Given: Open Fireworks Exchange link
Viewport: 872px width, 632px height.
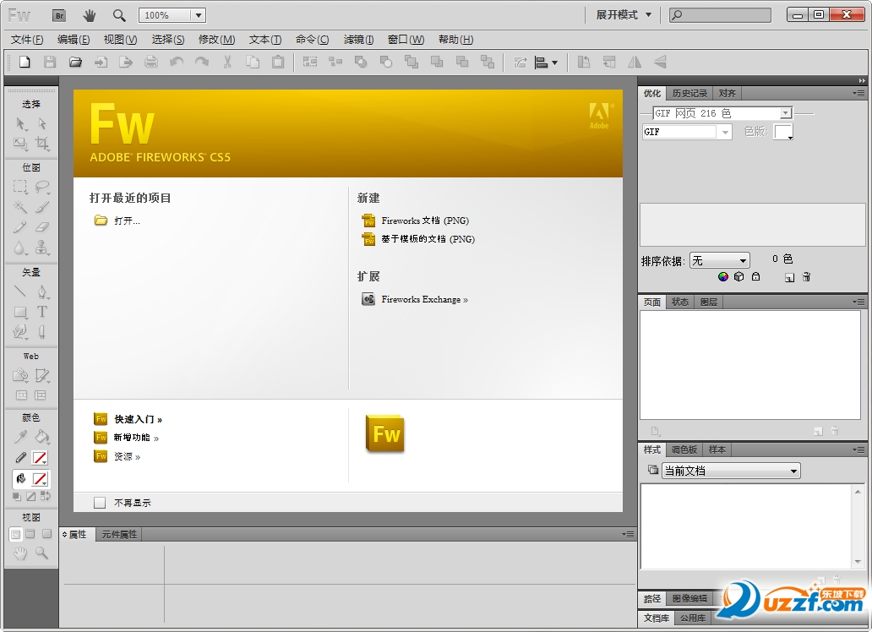Looking at the screenshot, I should click(x=424, y=300).
